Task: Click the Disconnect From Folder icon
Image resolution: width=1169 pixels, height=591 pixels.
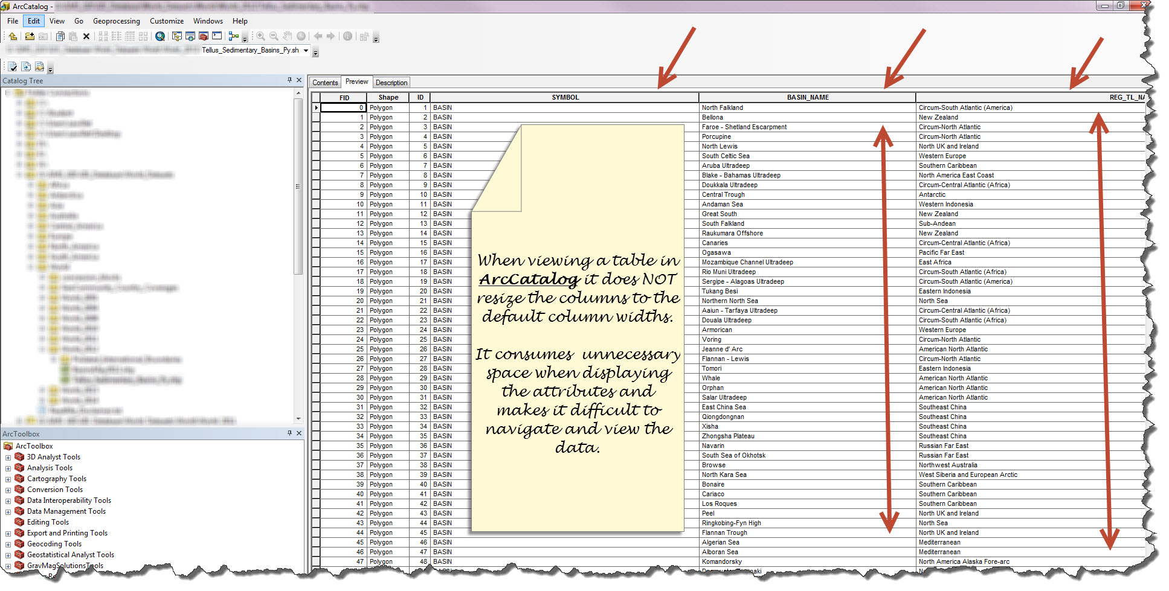Action: tap(43, 36)
